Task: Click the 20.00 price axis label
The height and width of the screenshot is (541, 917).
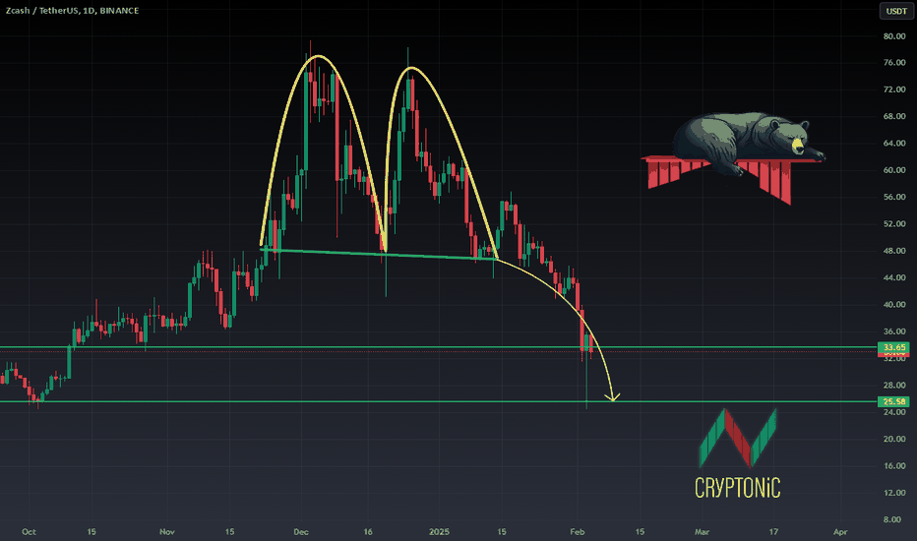Action: click(894, 440)
